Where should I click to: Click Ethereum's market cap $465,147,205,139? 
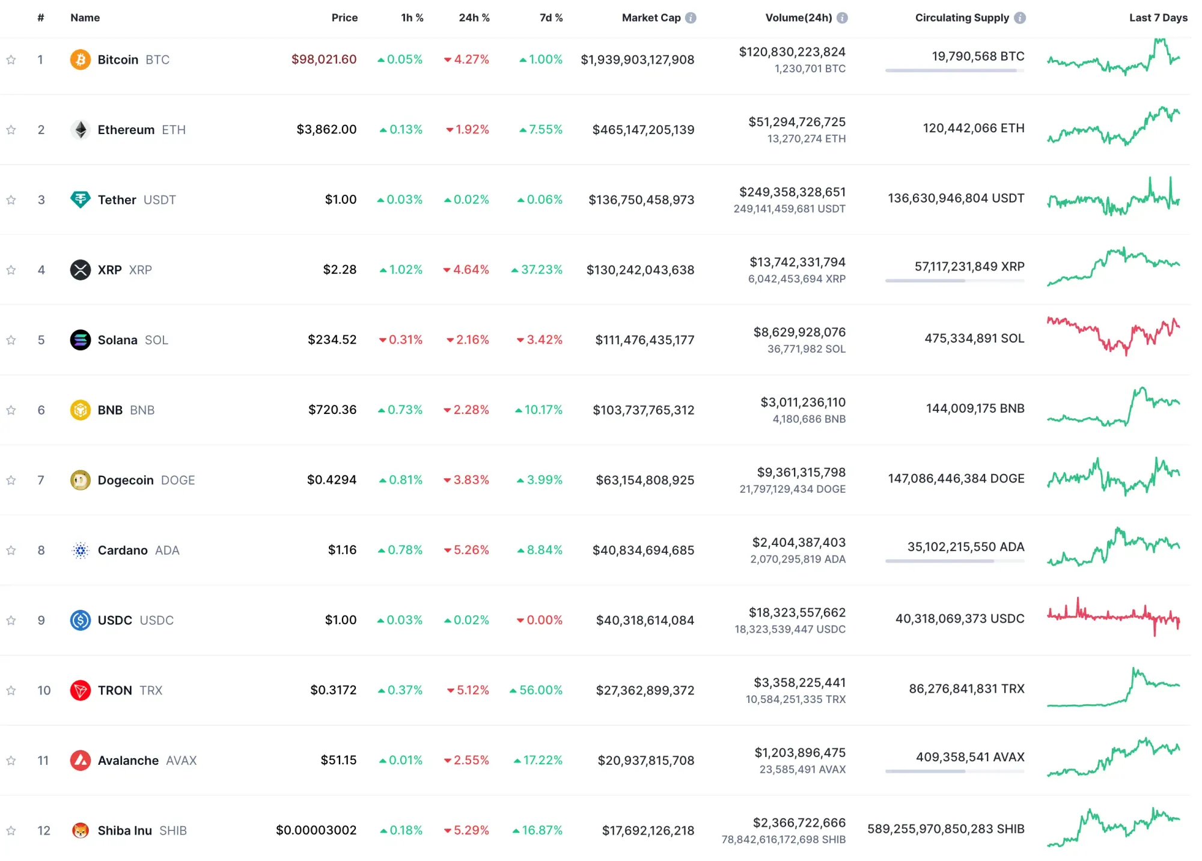click(x=643, y=130)
